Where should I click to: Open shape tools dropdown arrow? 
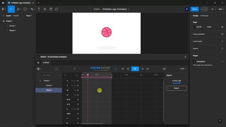(28, 9)
